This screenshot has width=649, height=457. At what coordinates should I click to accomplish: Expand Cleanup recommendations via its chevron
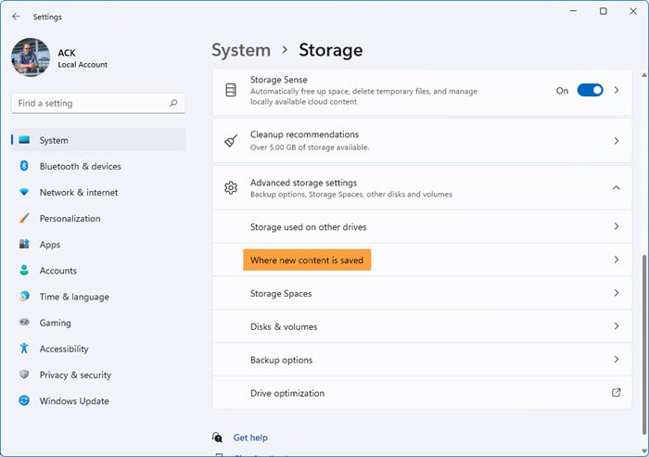[x=616, y=141]
